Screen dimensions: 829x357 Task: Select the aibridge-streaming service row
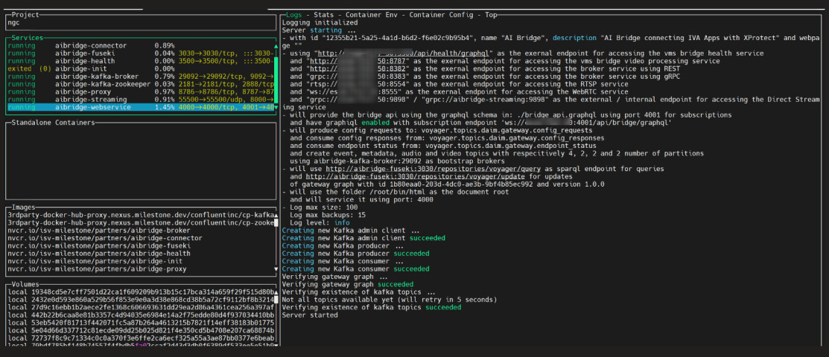coord(91,100)
